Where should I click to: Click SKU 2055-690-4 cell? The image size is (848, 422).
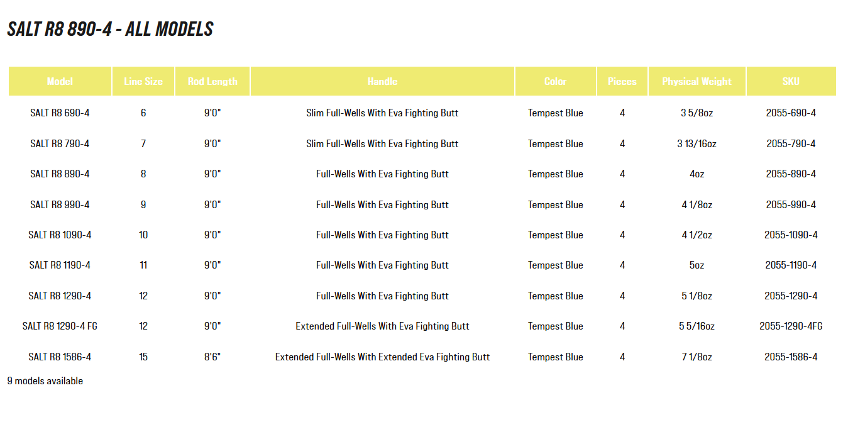pyautogui.click(x=791, y=113)
